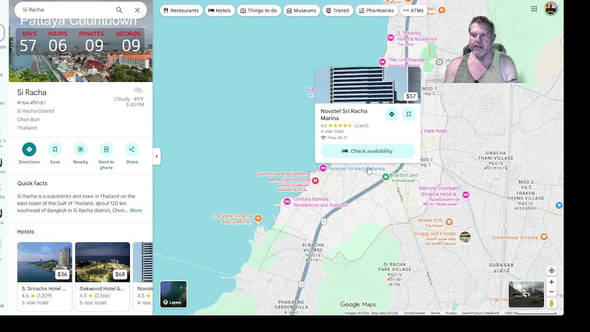This screenshot has height=332, width=590.
Task: Open the Street View preview thumbnail
Action: pyautogui.click(x=526, y=294)
